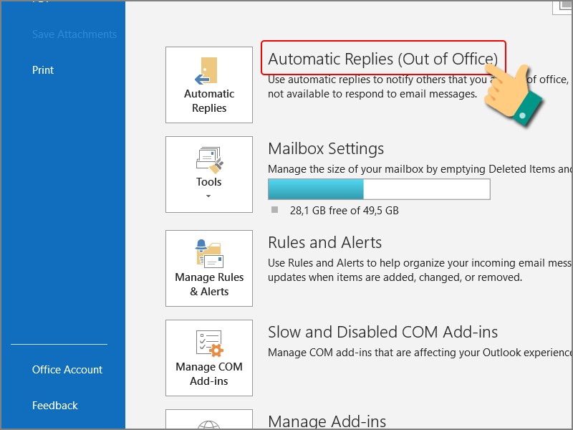Screen dimensions: 573x430
Task: Expand the Tools dropdown arrow
Action: (208, 196)
